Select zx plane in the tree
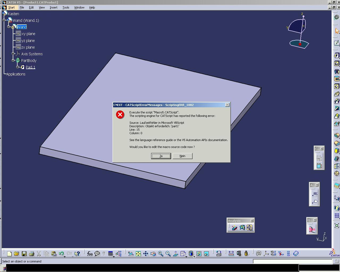The width and height of the screenshot is (340, 272). 28,47
